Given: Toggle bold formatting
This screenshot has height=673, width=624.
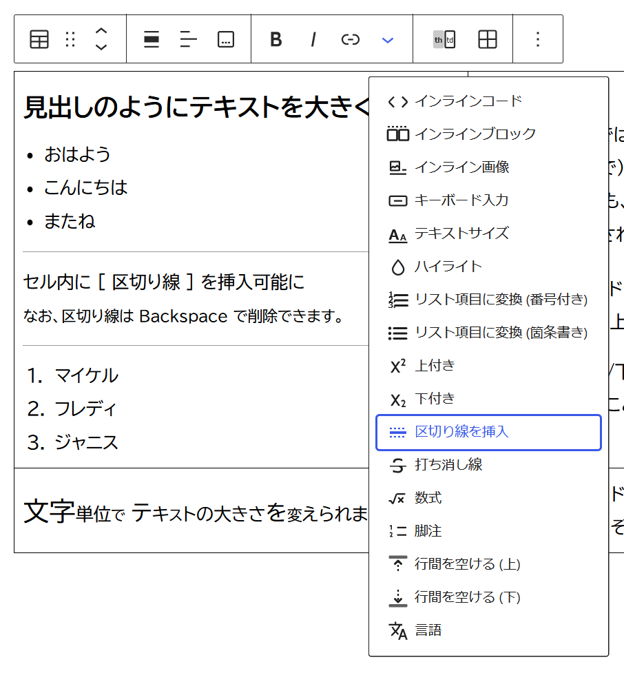Looking at the screenshot, I should tap(276, 39).
